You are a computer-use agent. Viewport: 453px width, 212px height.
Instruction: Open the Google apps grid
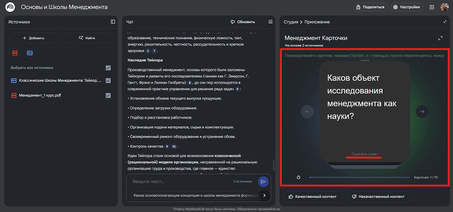point(432,7)
